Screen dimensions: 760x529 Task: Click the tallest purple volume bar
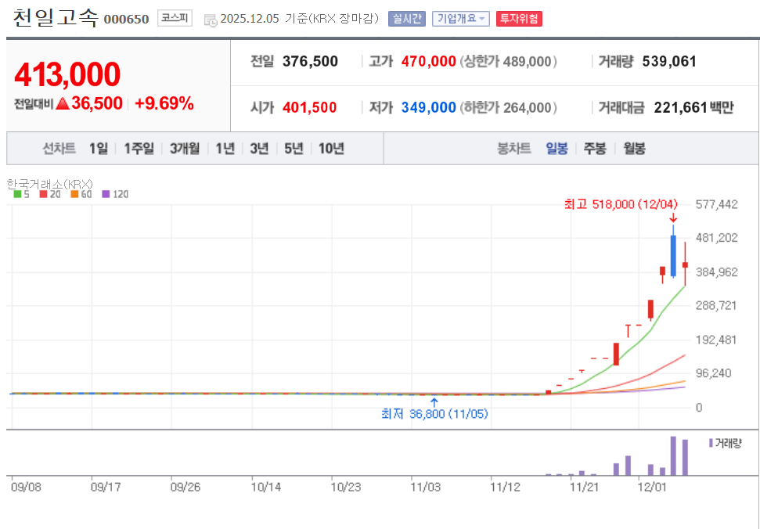click(x=673, y=456)
